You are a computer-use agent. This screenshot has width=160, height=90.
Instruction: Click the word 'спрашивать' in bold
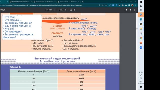click(x=72, y=18)
